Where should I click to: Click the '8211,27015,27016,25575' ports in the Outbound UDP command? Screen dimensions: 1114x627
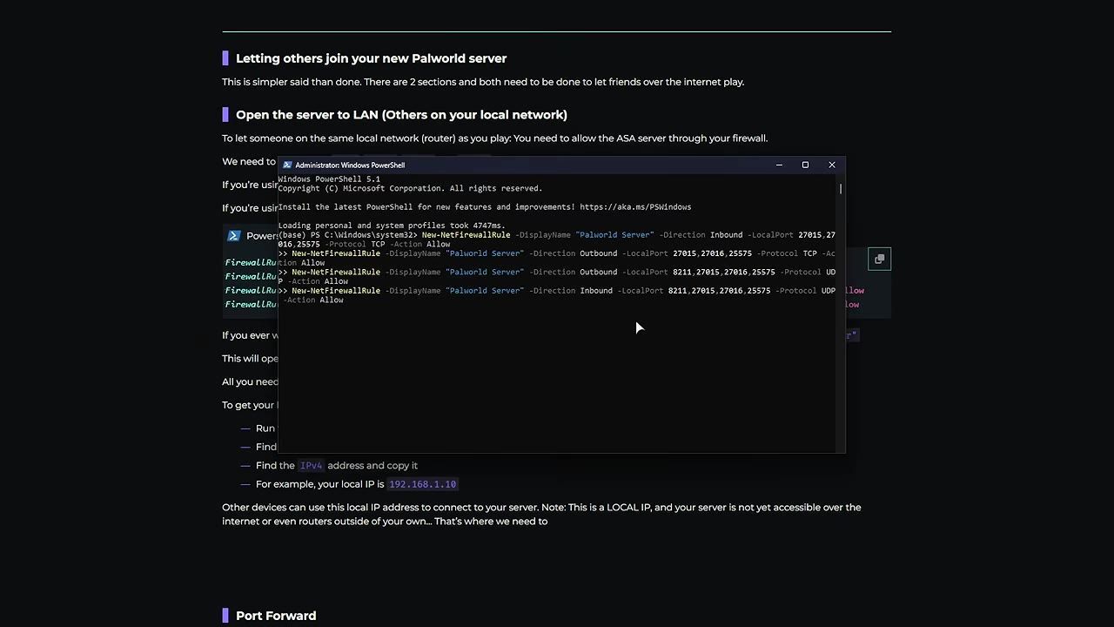click(723, 272)
